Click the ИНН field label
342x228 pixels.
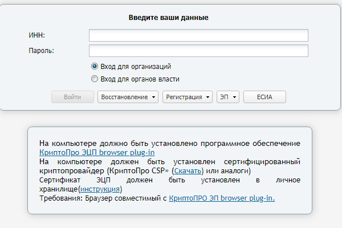pyautogui.click(x=36, y=35)
